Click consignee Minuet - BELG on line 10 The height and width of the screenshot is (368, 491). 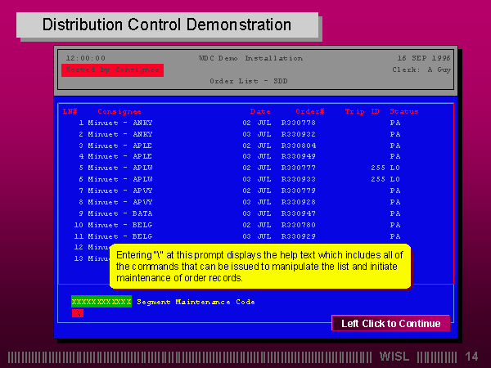pyautogui.click(x=120, y=225)
